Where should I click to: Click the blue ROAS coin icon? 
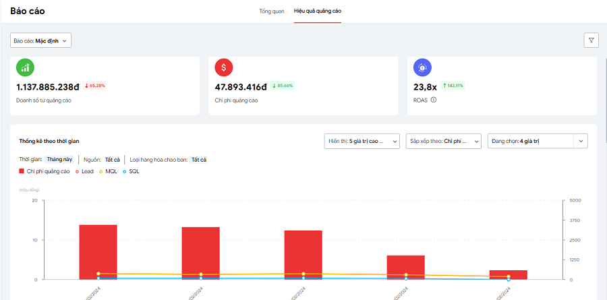[x=422, y=67]
